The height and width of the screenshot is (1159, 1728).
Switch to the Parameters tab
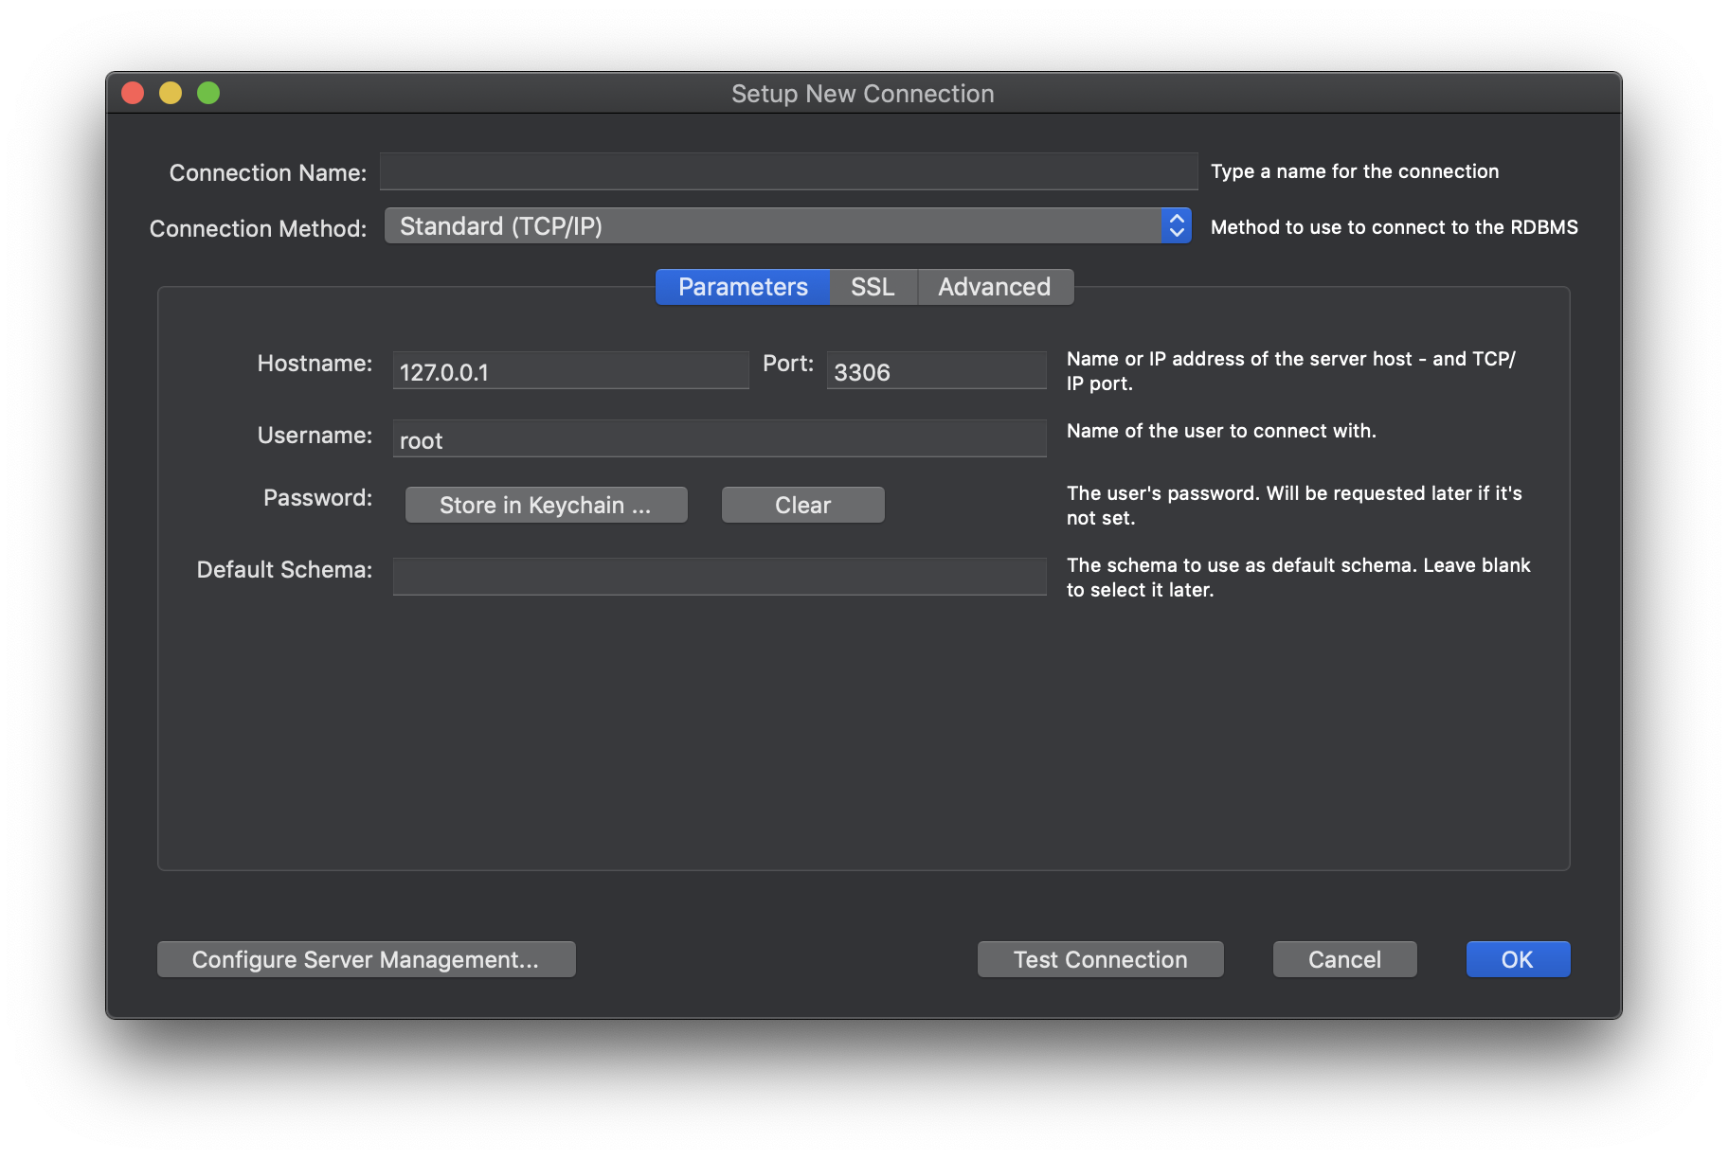click(x=743, y=287)
